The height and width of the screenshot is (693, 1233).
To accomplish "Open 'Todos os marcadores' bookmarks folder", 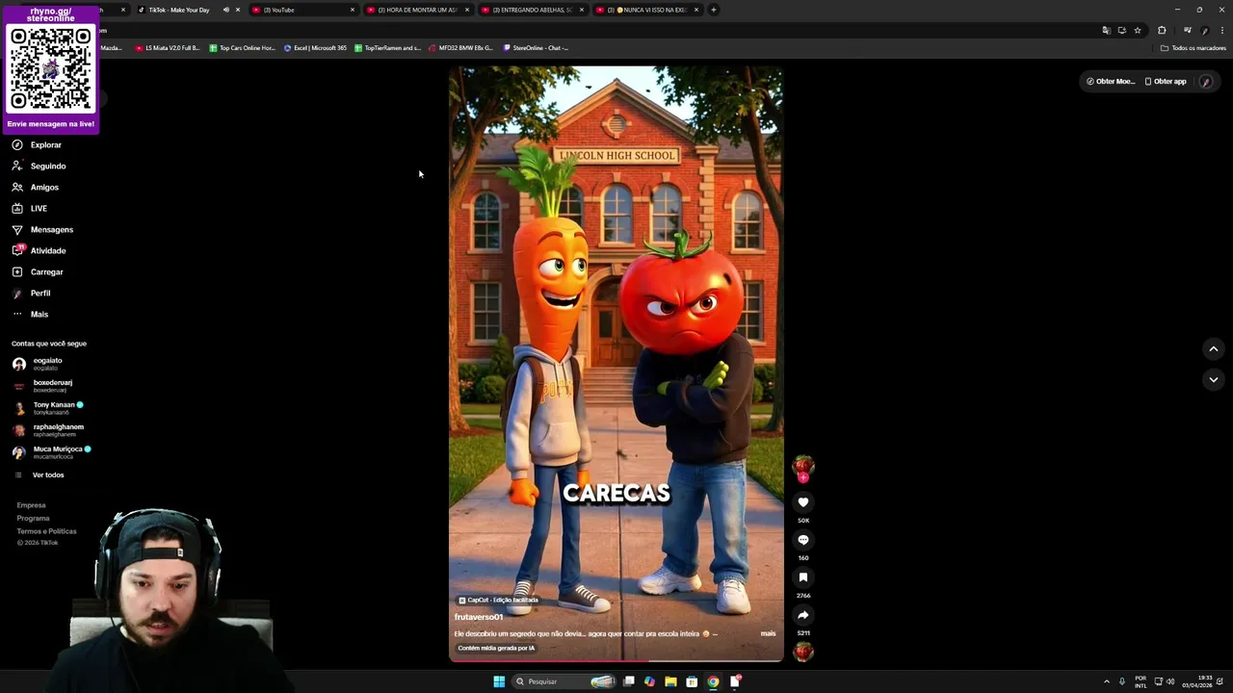I will pos(1194,47).
